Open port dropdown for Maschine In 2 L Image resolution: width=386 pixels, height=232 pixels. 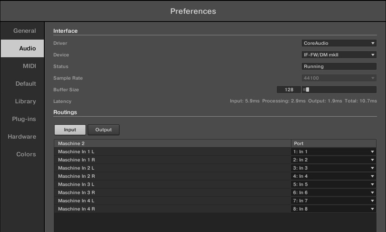(x=334, y=168)
